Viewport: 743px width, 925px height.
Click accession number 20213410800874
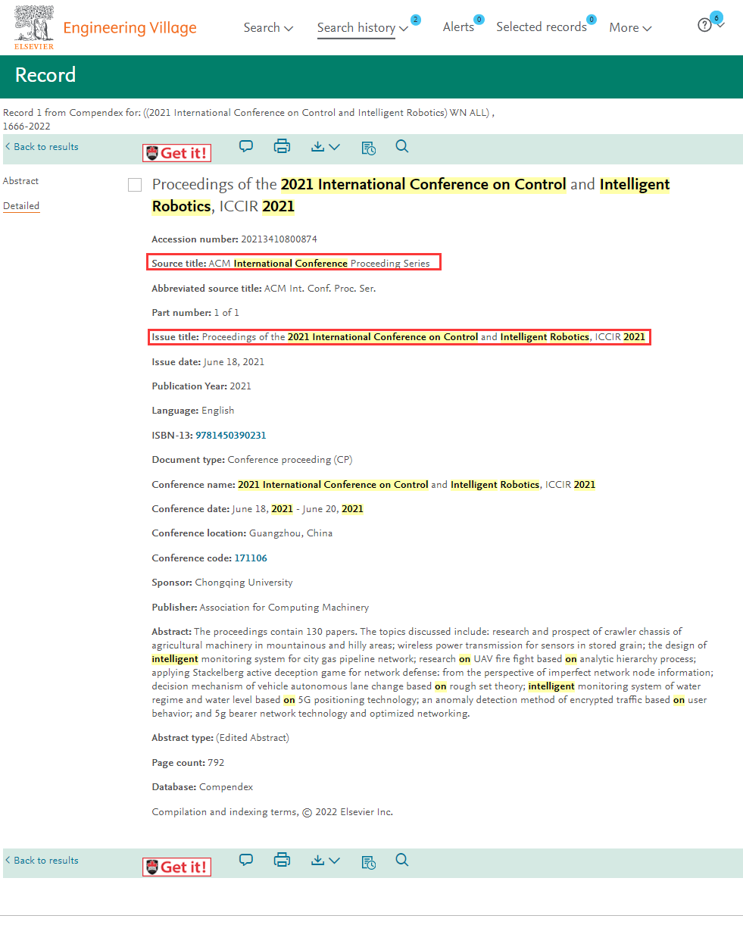pyautogui.click(x=279, y=239)
